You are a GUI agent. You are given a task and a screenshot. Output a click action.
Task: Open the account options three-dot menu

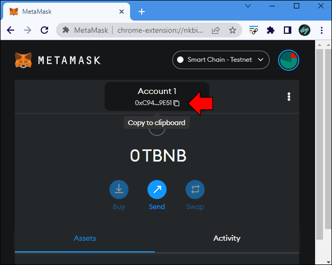tap(289, 97)
